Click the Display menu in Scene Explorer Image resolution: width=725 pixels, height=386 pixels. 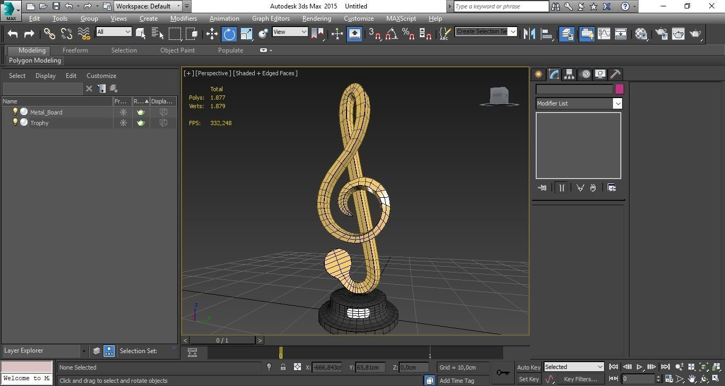coord(46,76)
